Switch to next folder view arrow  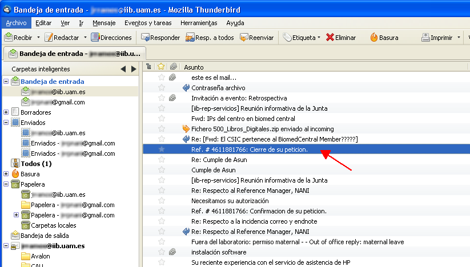pos(134,69)
